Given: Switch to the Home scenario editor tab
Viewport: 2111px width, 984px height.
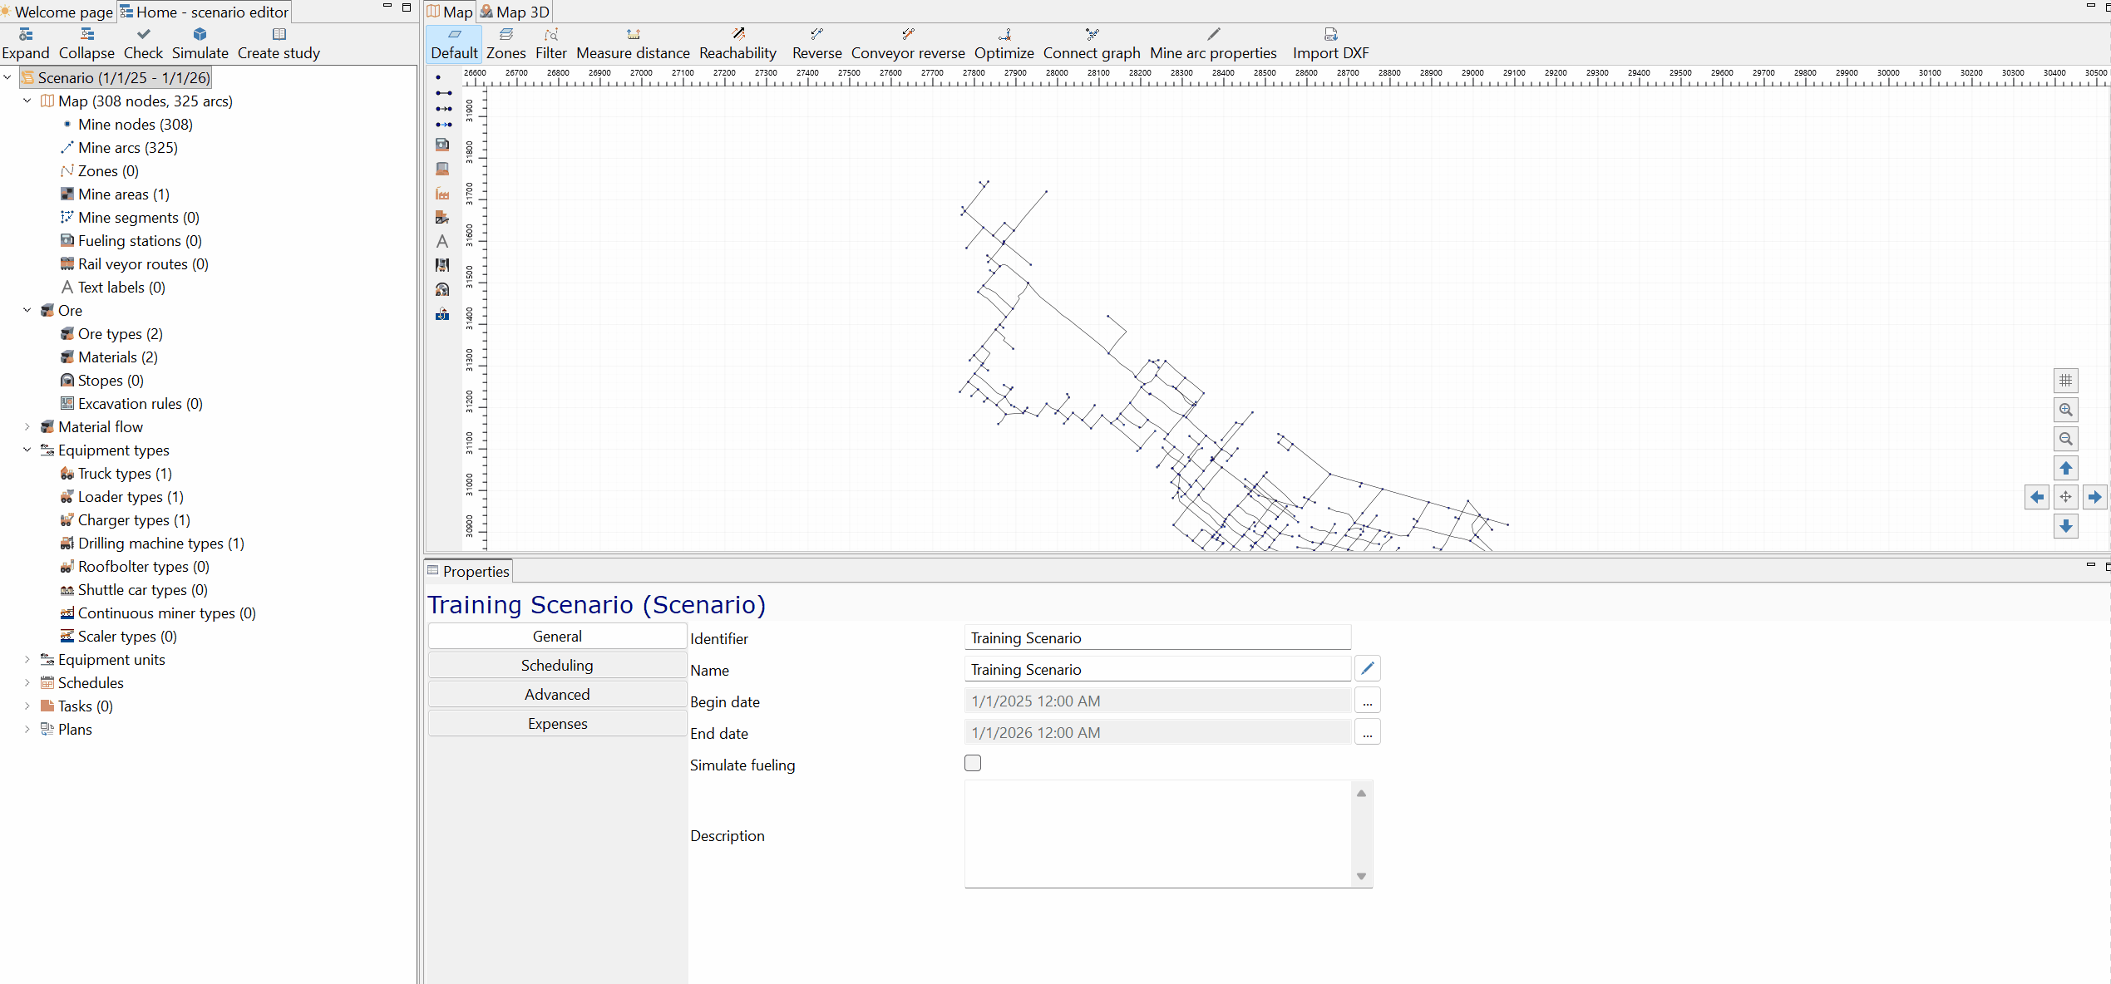Looking at the screenshot, I should pos(205,12).
